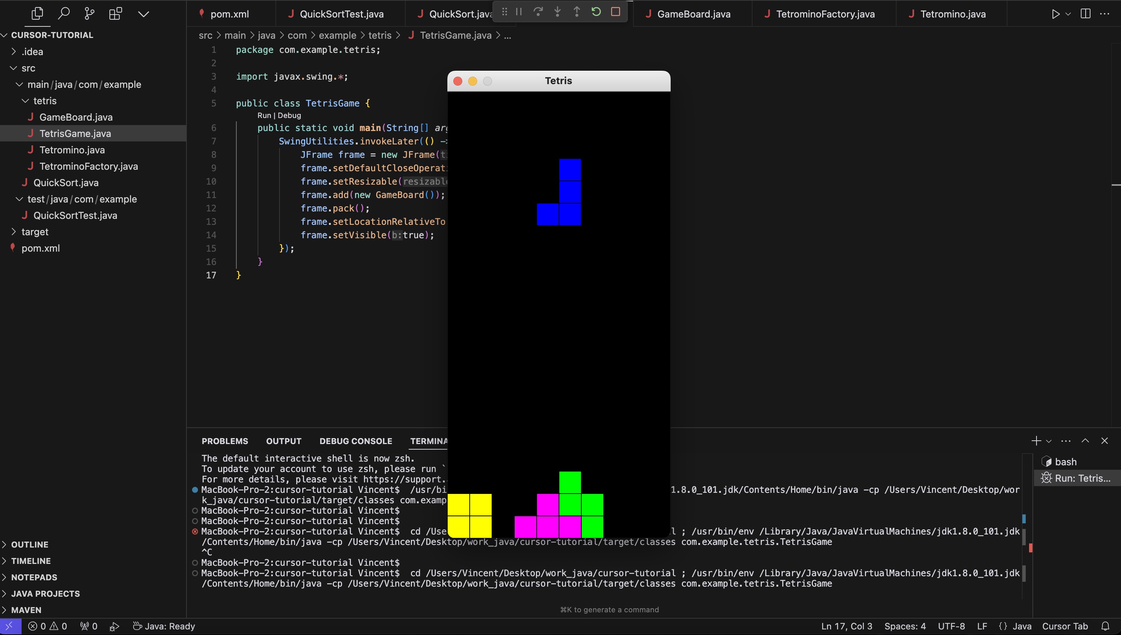Image resolution: width=1121 pixels, height=635 pixels.
Task: Maximize the terminal panel
Action: point(1085,441)
